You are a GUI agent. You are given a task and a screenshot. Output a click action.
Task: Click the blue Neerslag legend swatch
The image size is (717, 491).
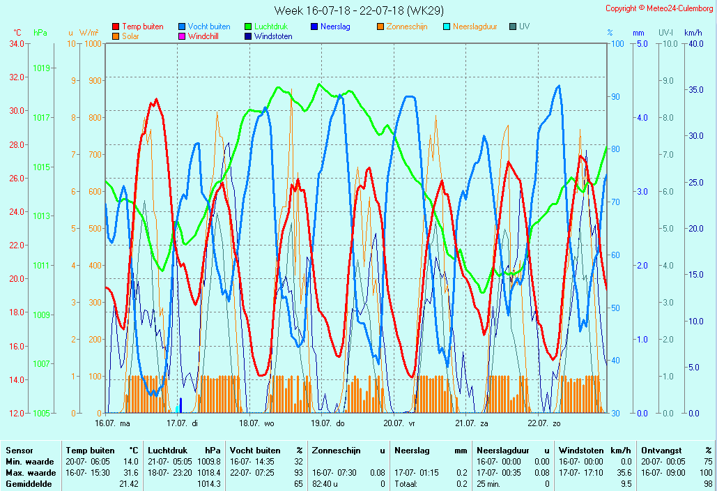click(314, 27)
